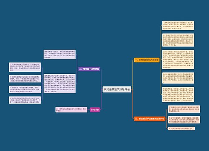The image size is (209, 151).
Task: Select the second beige note starting with 市、县级人民政府
Action: click(178, 40)
